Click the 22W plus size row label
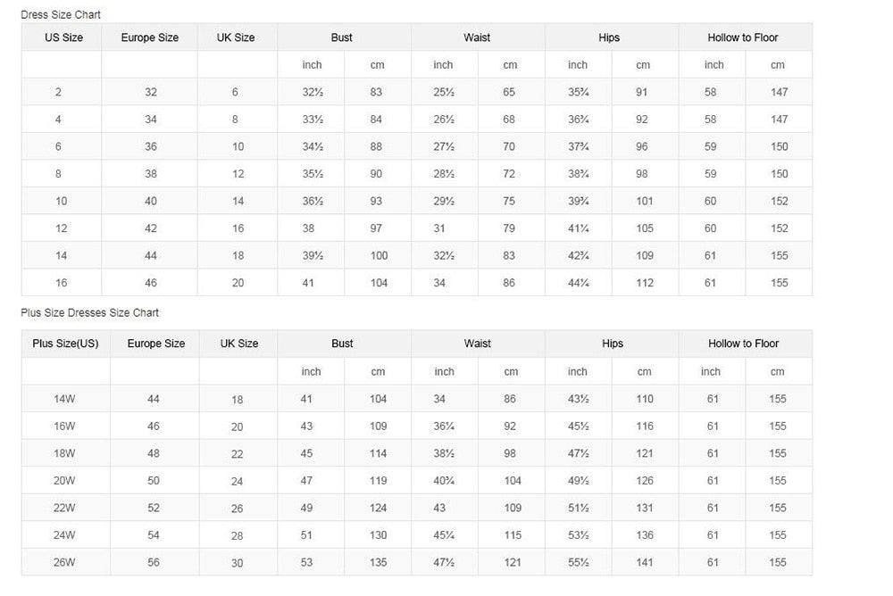893x596 pixels. click(64, 508)
